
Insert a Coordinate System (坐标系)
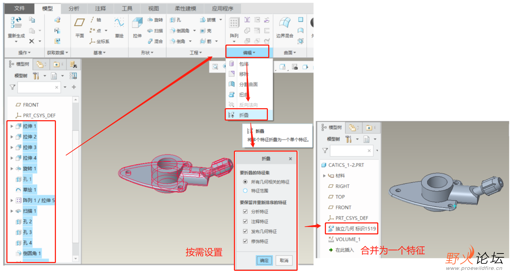(99, 41)
